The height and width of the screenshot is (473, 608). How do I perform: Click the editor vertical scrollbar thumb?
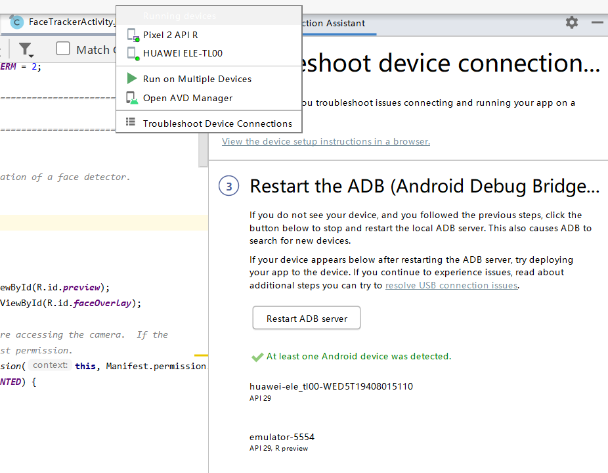click(203, 150)
